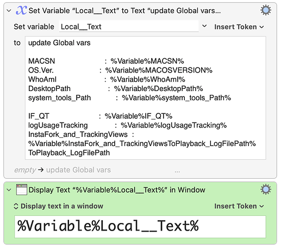The height and width of the screenshot is (248, 281).
Task: Click the Display Text action title
Action: coord(117,190)
